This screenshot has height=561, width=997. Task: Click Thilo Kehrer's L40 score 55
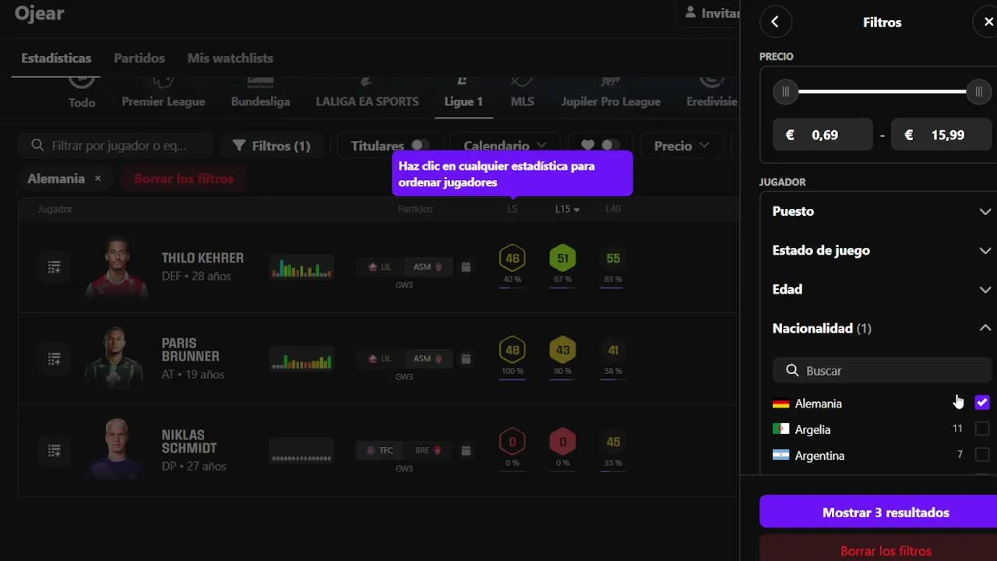[613, 258]
